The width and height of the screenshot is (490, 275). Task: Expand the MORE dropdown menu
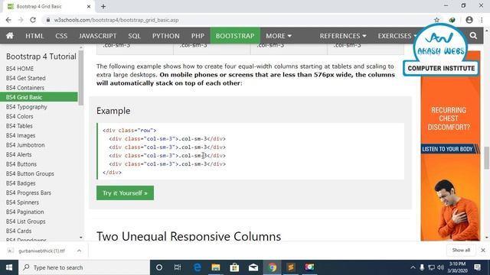point(279,36)
